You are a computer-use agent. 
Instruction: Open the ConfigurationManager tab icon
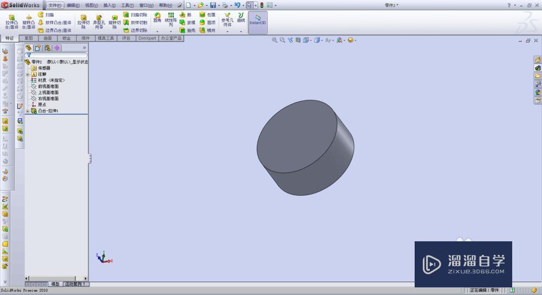click(x=47, y=48)
